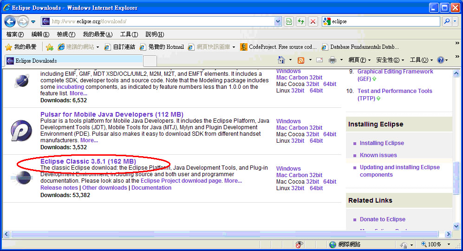Click the Other downloads link
Viewport: 463px width, 251px height.
point(104,188)
